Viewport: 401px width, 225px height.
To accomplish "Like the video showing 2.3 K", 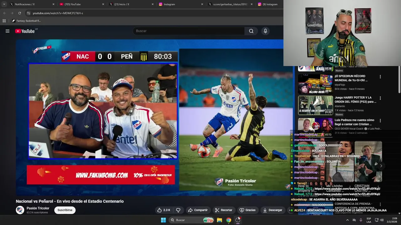I will [x=164, y=210].
